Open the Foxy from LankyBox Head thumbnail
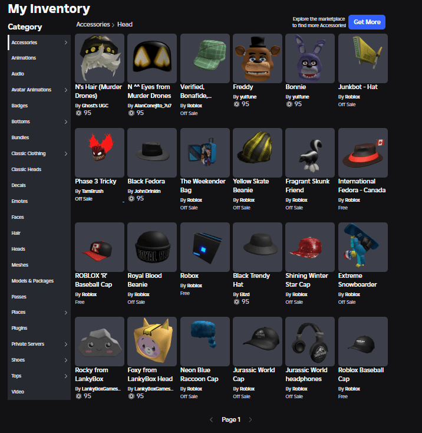 click(x=152, y=342)
